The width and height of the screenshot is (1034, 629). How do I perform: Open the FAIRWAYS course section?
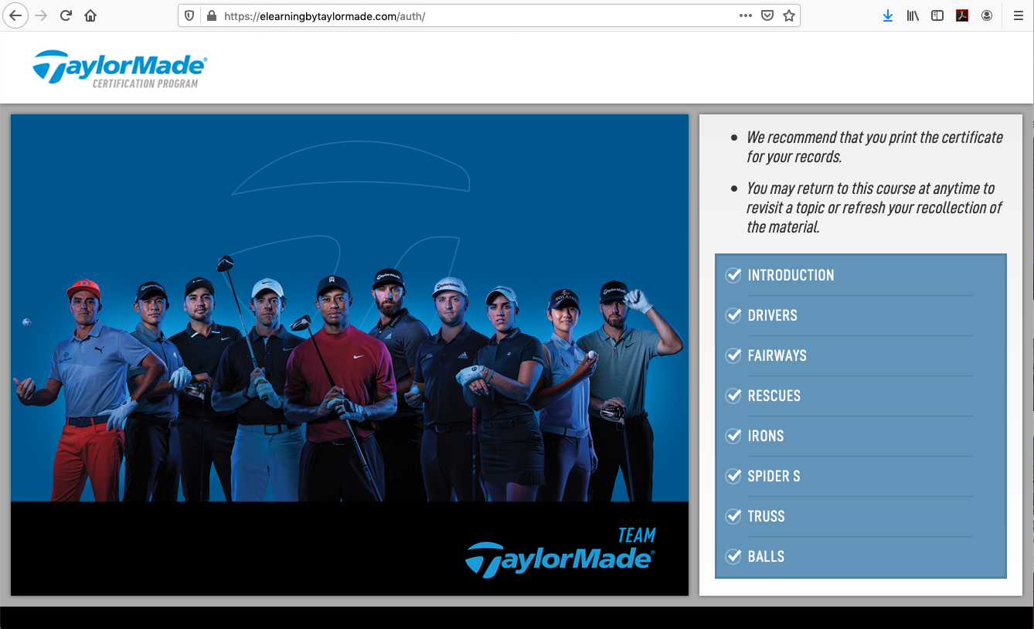(x=777, y=355)
